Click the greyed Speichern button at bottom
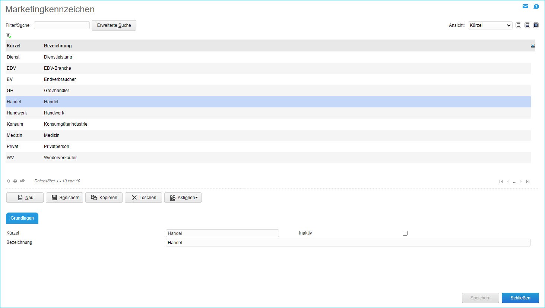The image size is (545, 308). pos(481,298)
